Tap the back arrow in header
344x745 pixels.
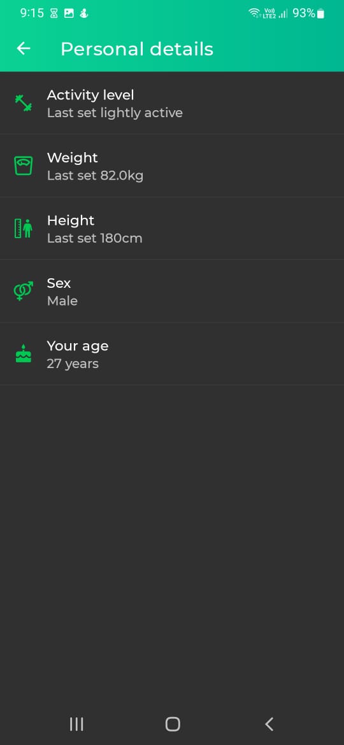pyautogui.click(x=24, y=48)
